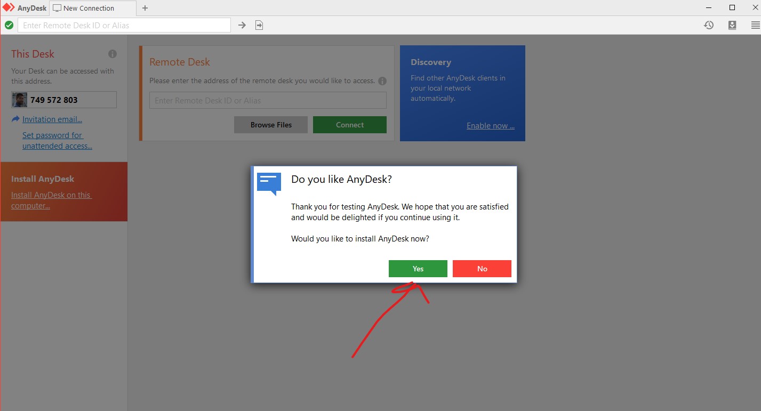Click the info icon beside This Desk
The height and width of the screenshot is (411, 761).
pyautogui.click(x=113, y=54)
